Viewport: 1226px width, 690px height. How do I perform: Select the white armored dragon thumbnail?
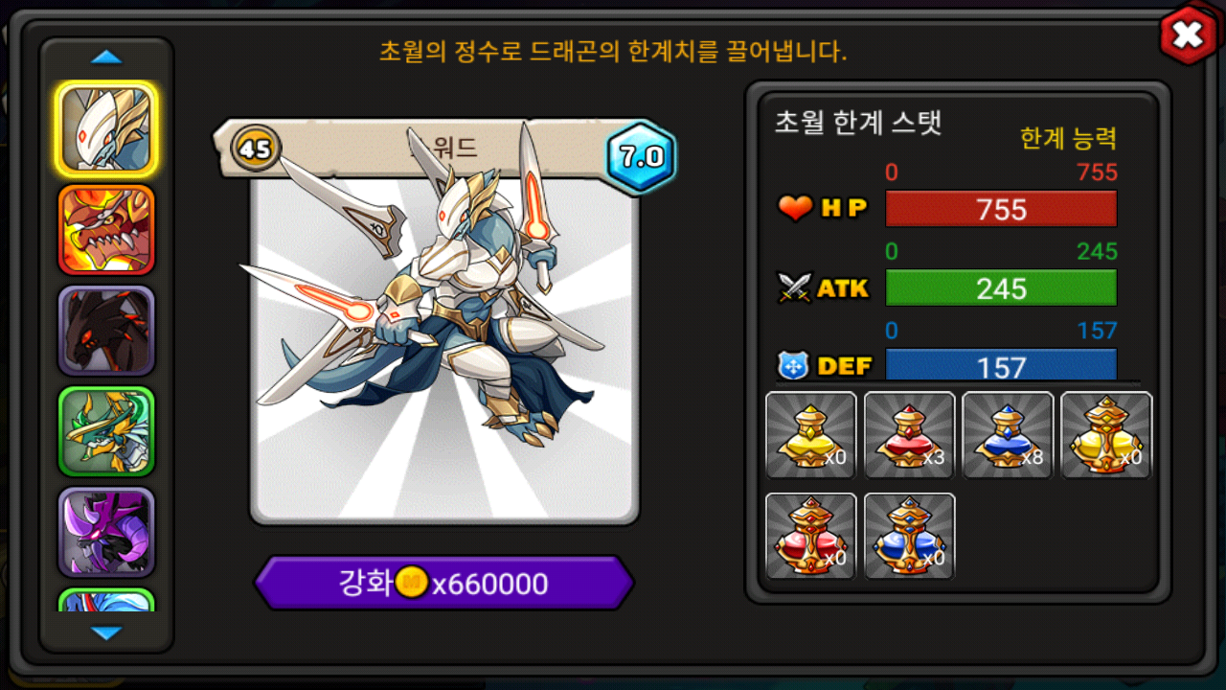pos(106,129)
